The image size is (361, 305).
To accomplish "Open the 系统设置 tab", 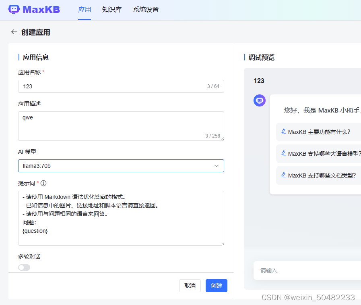I will (x=146, y=10).
